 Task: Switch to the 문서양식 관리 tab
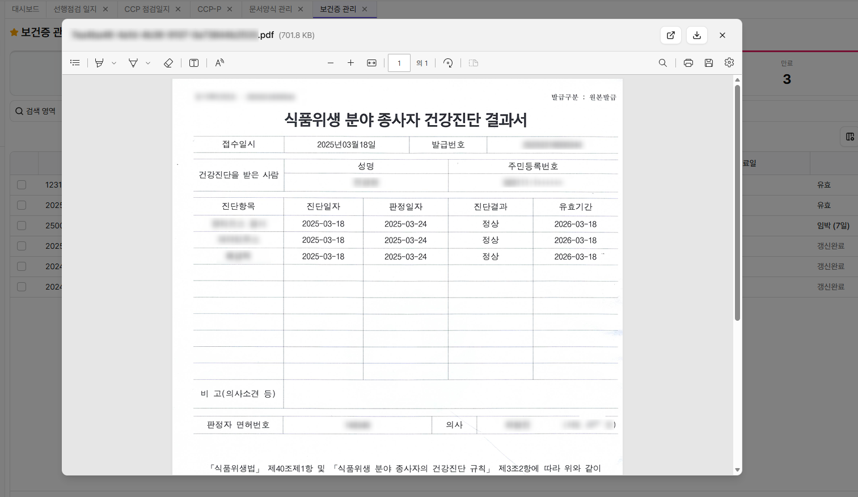[x=270, y=9]
